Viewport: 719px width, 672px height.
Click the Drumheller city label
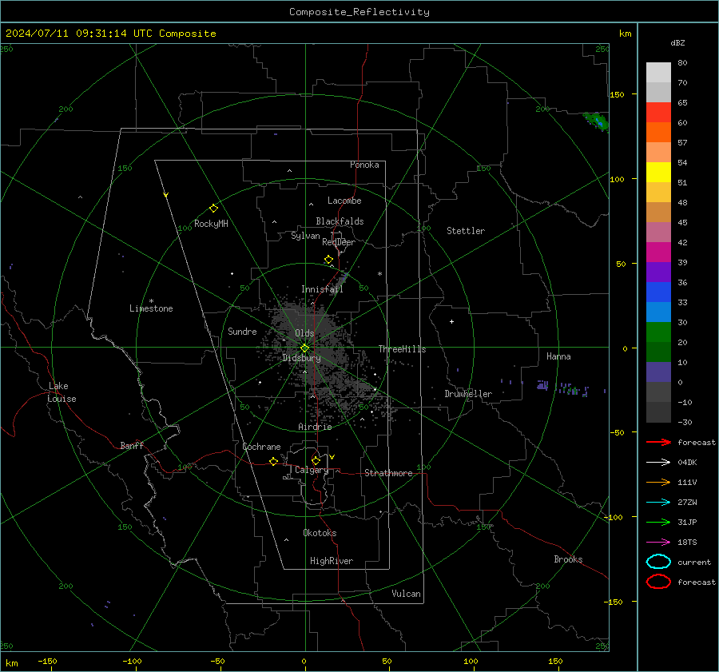point(468,394)
